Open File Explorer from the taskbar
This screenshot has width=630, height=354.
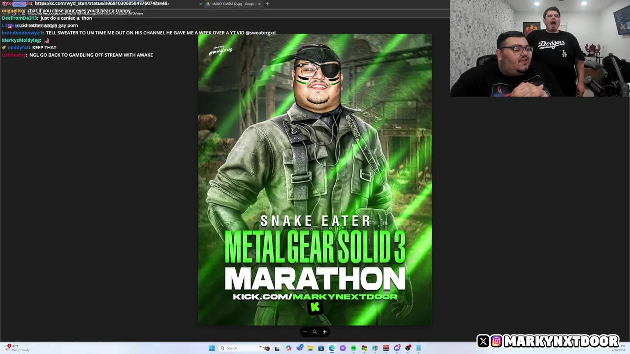[310, 348]
